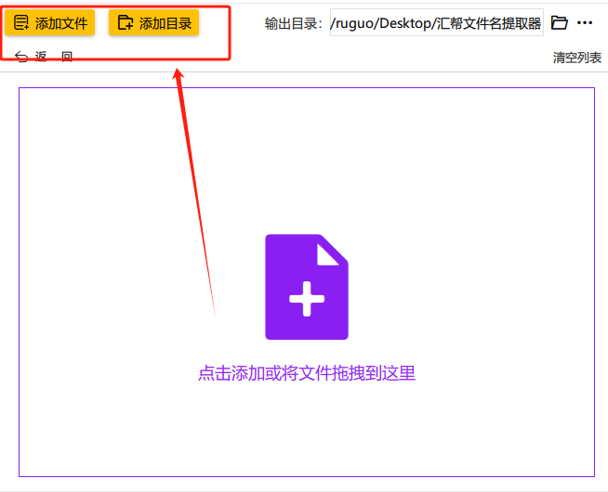Open the output folder via the folder icon

[x=559, y=23]
